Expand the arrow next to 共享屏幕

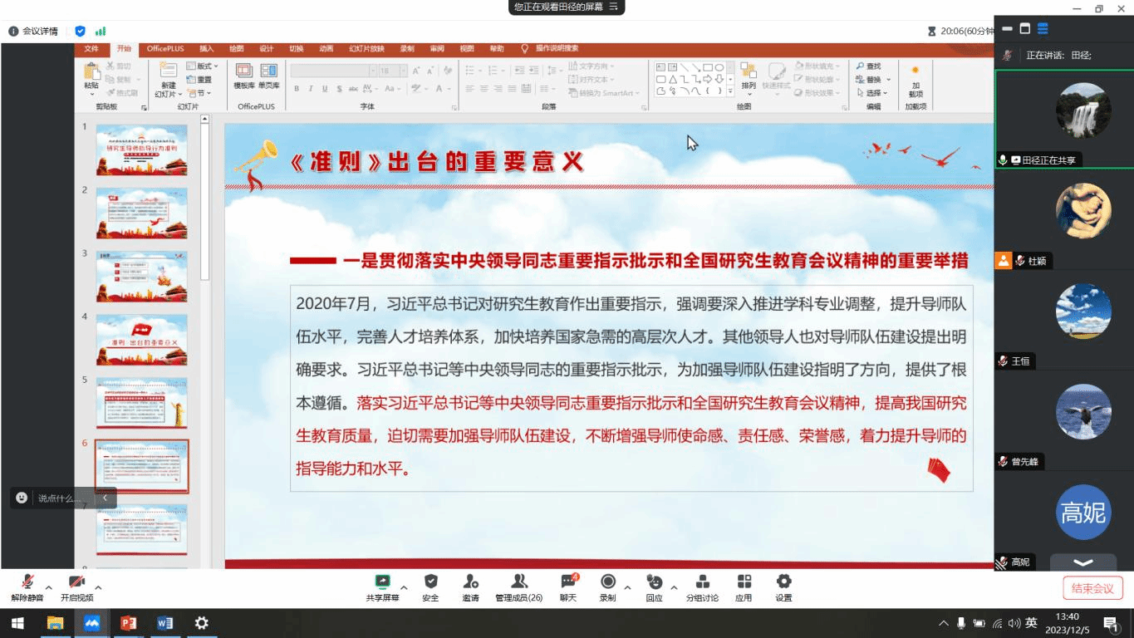click(x=404, y=587)
